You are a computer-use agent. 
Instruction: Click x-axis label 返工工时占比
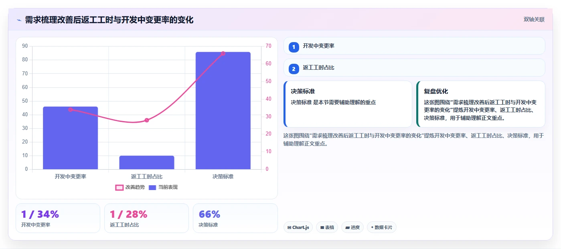147,176
